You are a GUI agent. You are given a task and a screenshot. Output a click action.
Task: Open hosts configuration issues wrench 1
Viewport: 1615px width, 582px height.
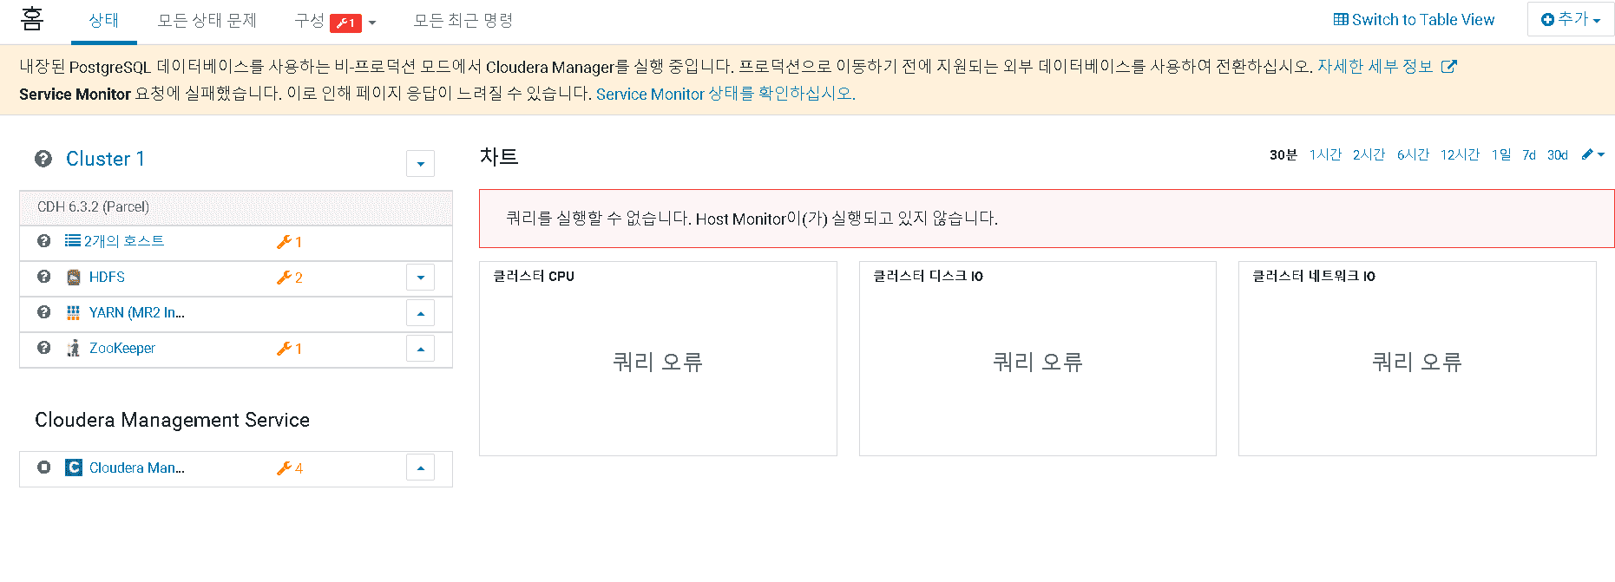289,242
